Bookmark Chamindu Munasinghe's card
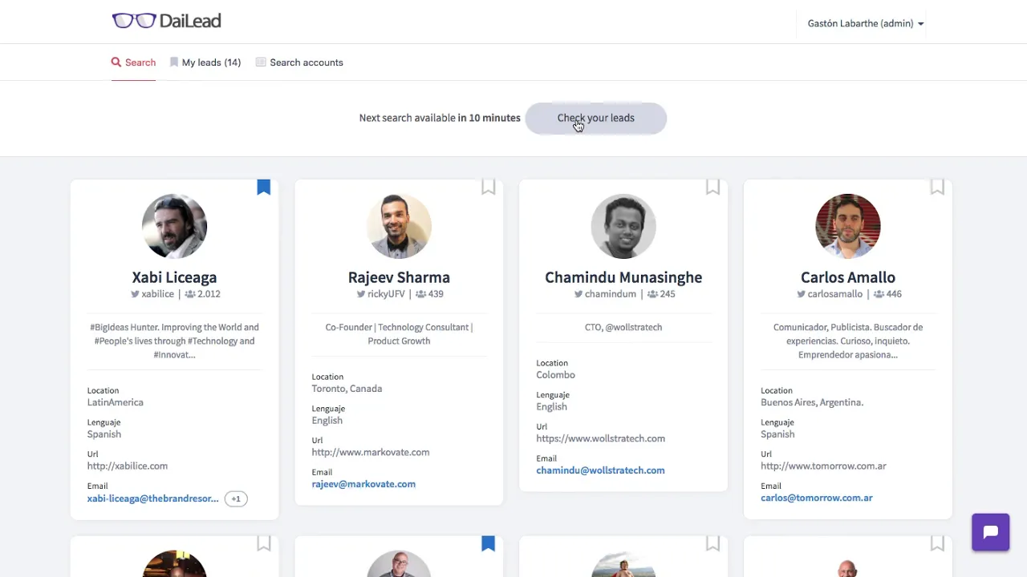Screen dimensions: 1027x577 [x=712, y=188]
